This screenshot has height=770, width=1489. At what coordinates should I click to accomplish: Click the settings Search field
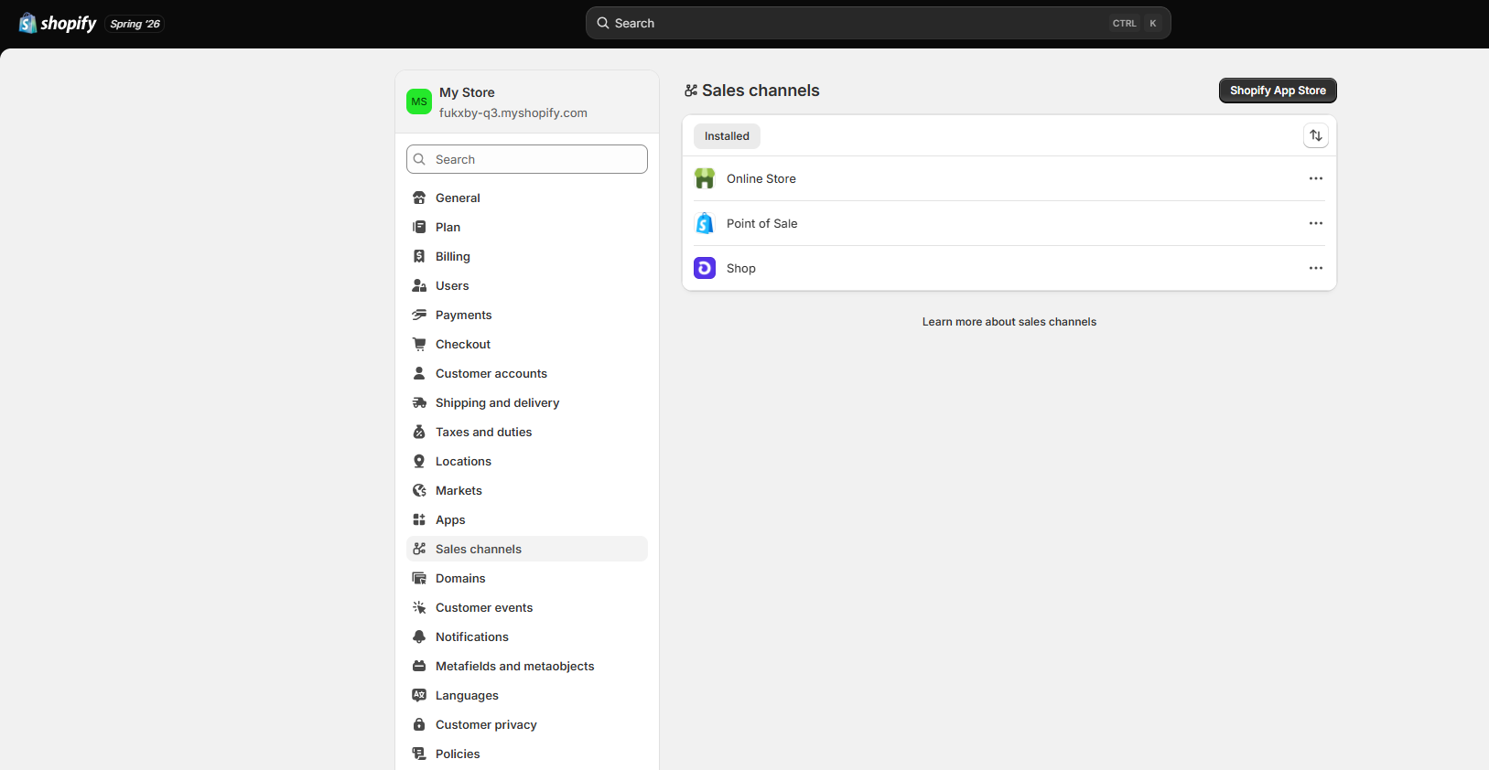[527, 159]
